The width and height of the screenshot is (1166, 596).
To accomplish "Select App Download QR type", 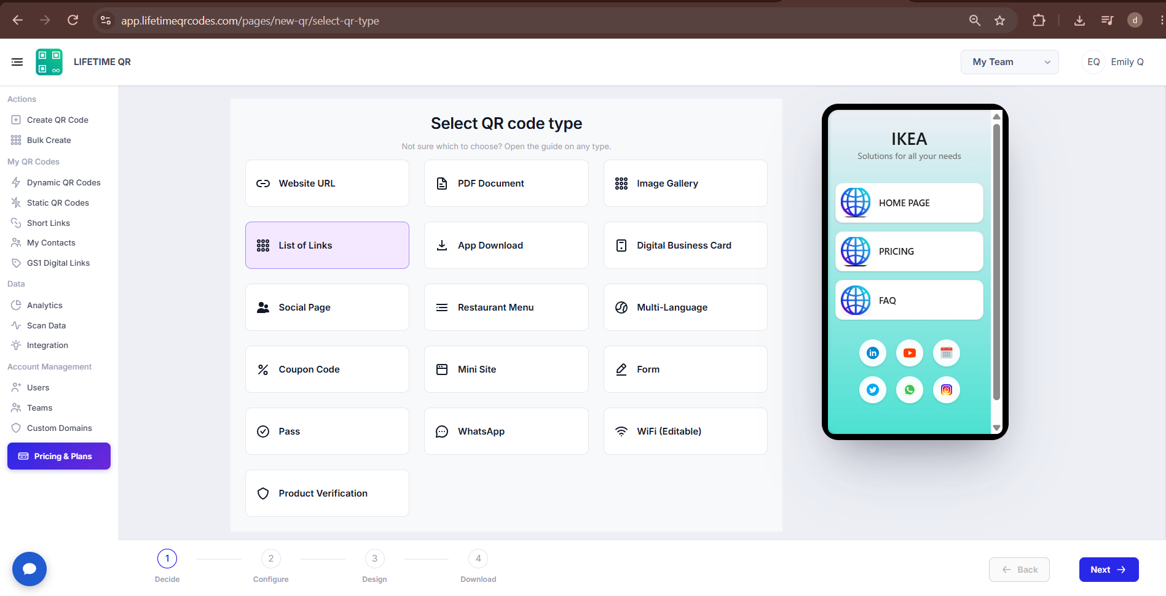I will [x=506, y=246].
